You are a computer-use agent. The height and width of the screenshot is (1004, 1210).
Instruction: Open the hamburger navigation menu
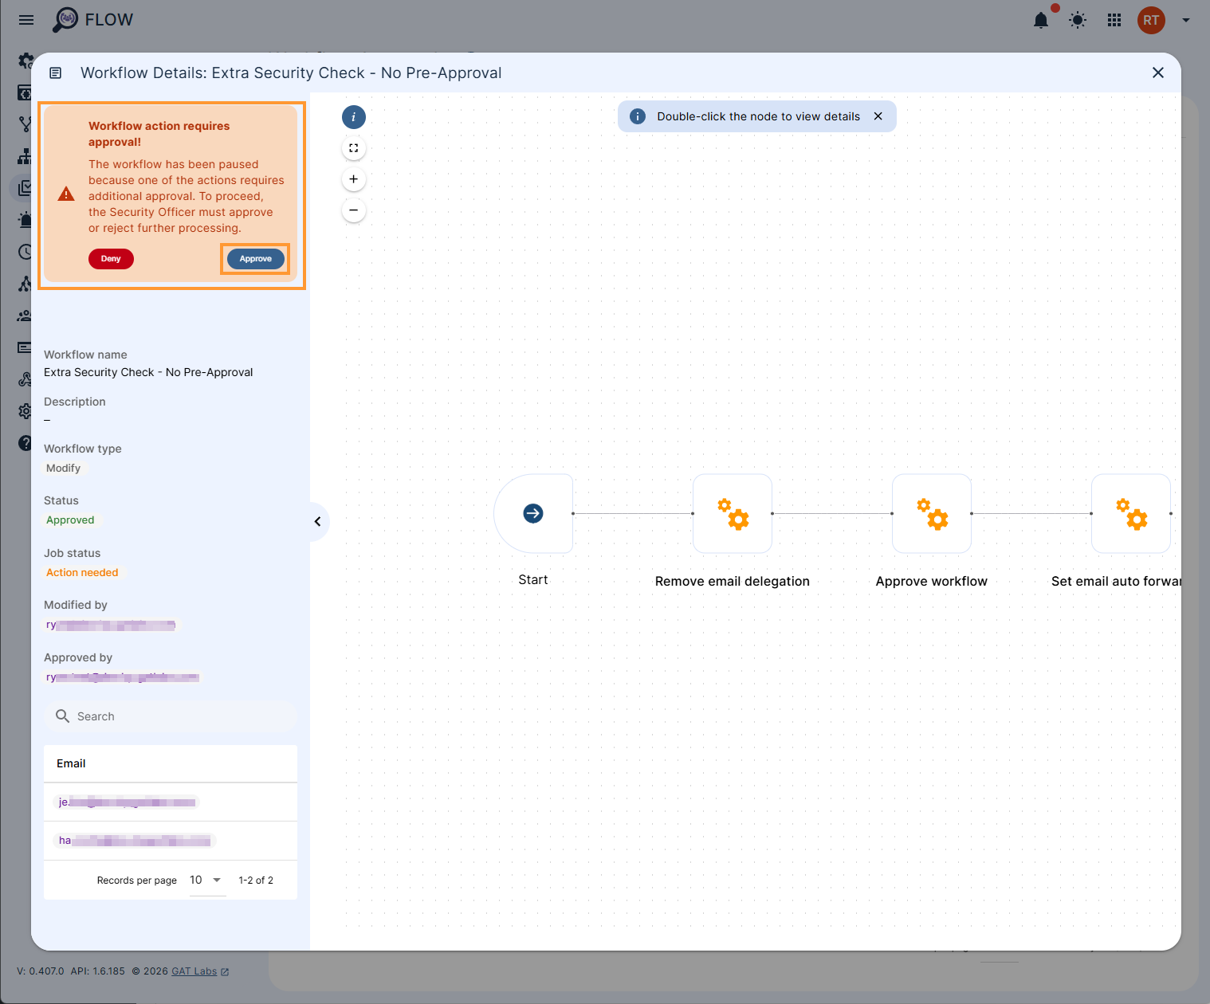26,19
